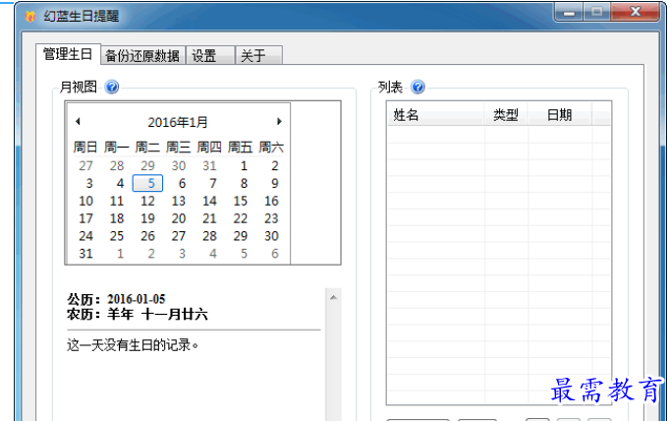
Task: Select January 20 in the calendar
Action: [179, 218]
